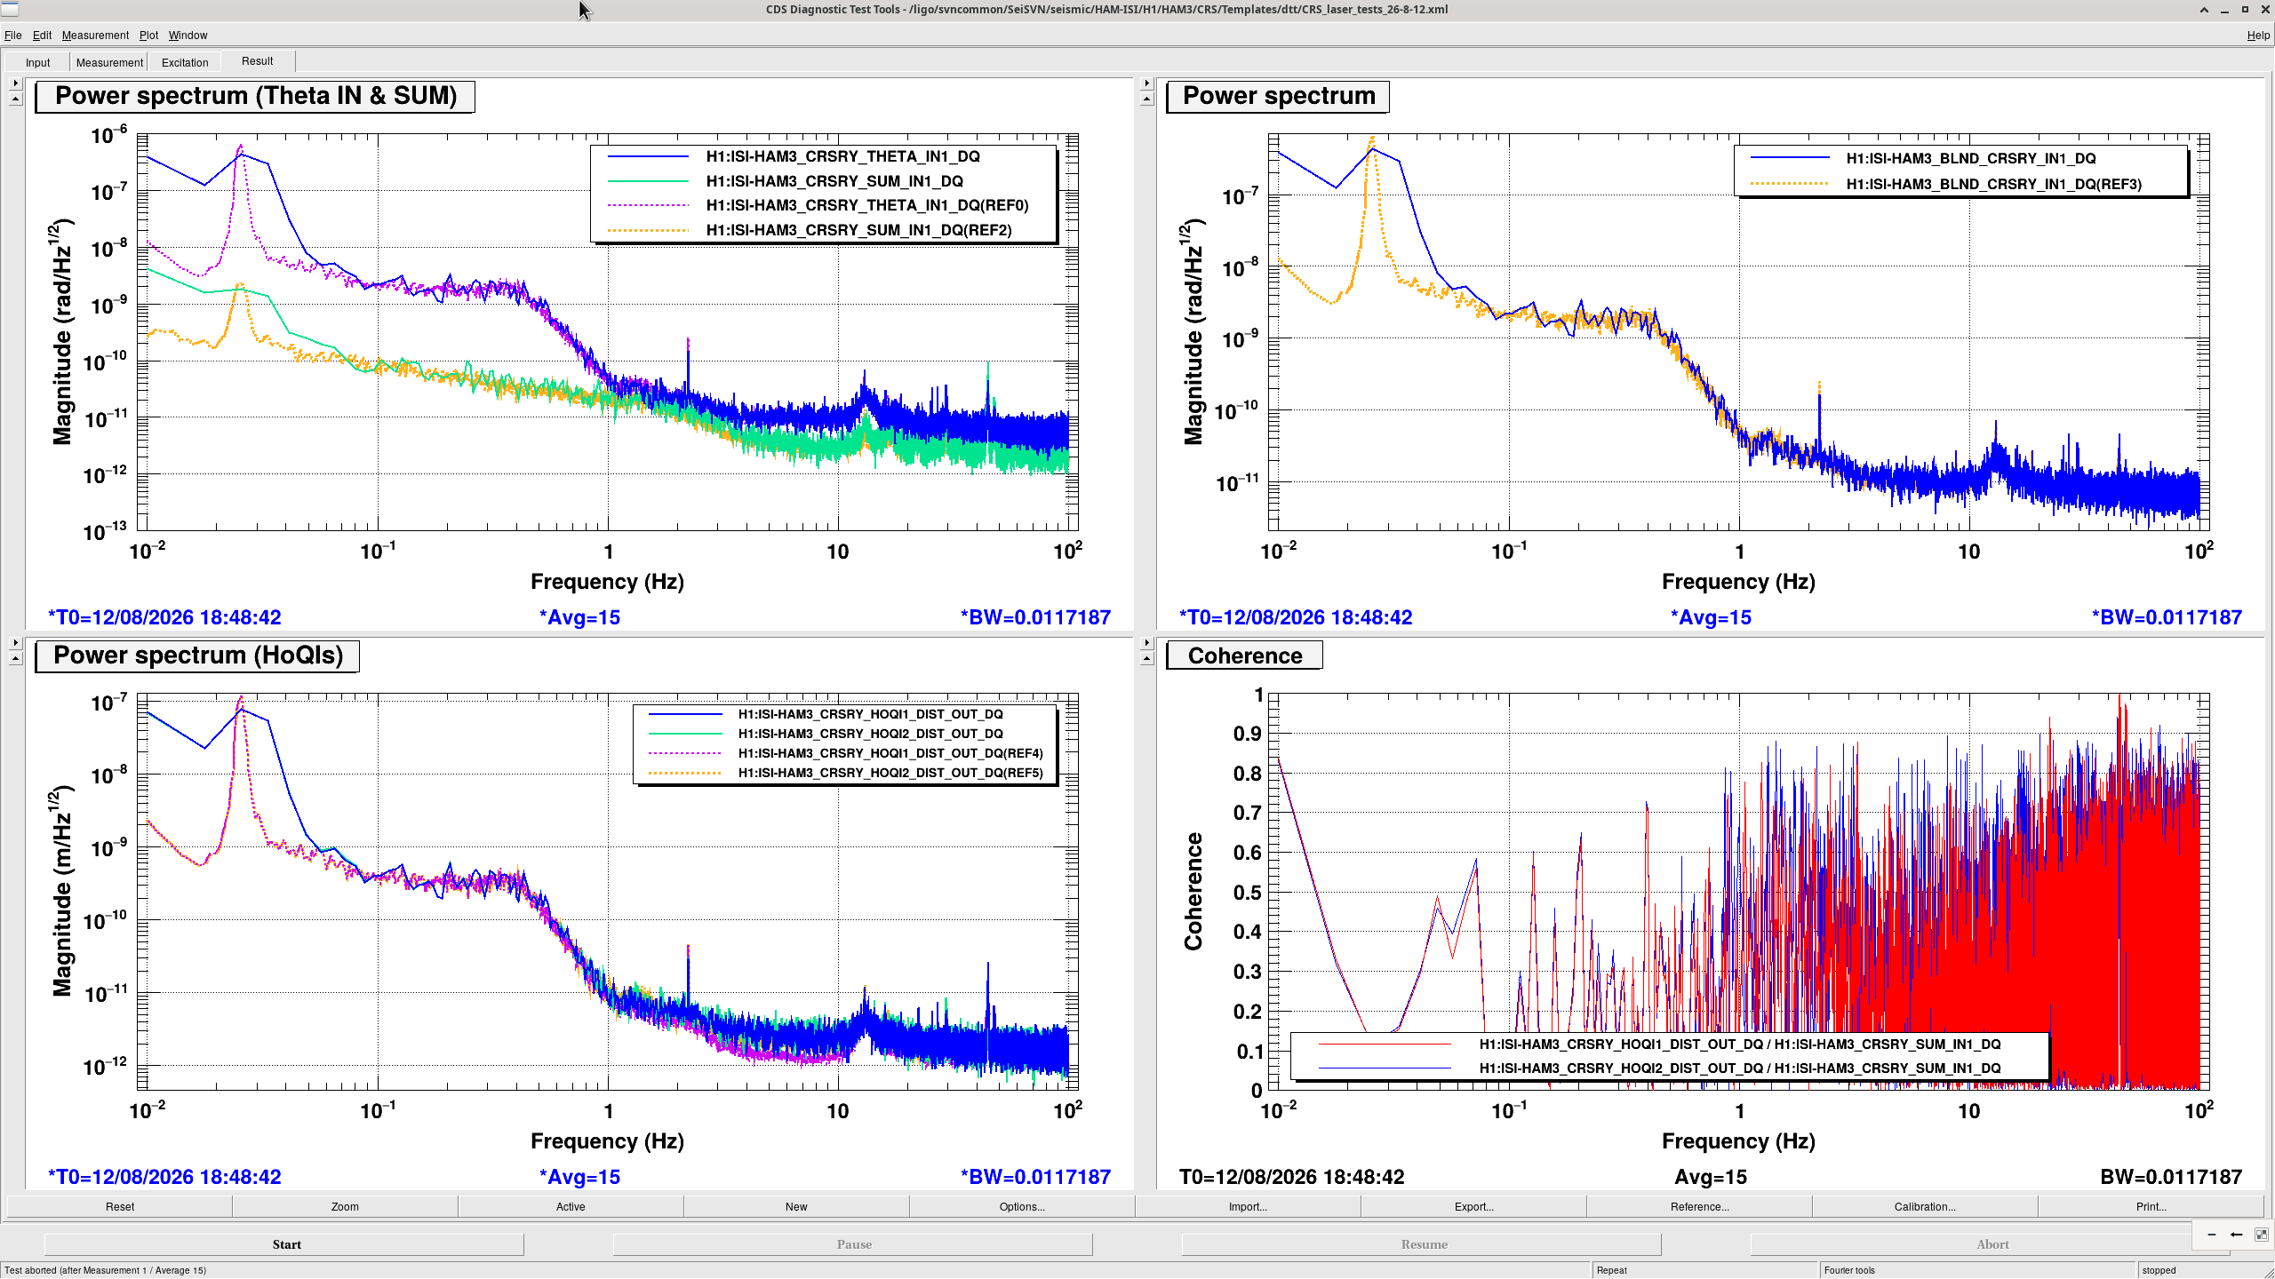
Task: Open the Plot menu
Action: [x=148, y=36]
